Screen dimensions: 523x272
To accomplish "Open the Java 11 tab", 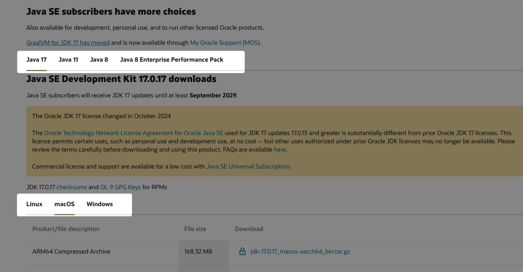I will [x=68, y=59].
